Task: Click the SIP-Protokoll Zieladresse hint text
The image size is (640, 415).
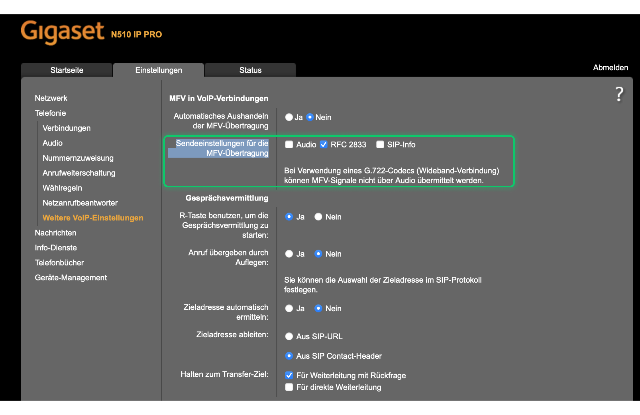Action: click(383, 285)
